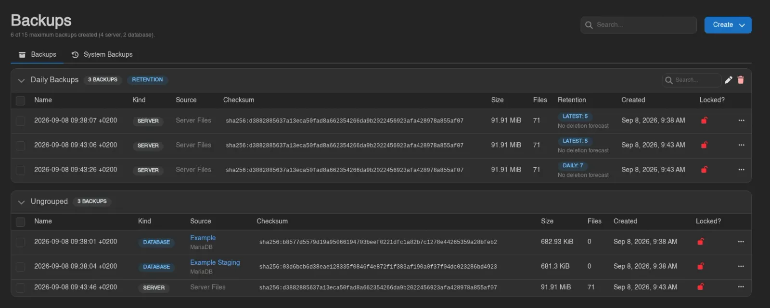Focus the Daily Backups group search field
Image resolution: width=770 pixels, height=308 pixels.
tap(692, 80)
